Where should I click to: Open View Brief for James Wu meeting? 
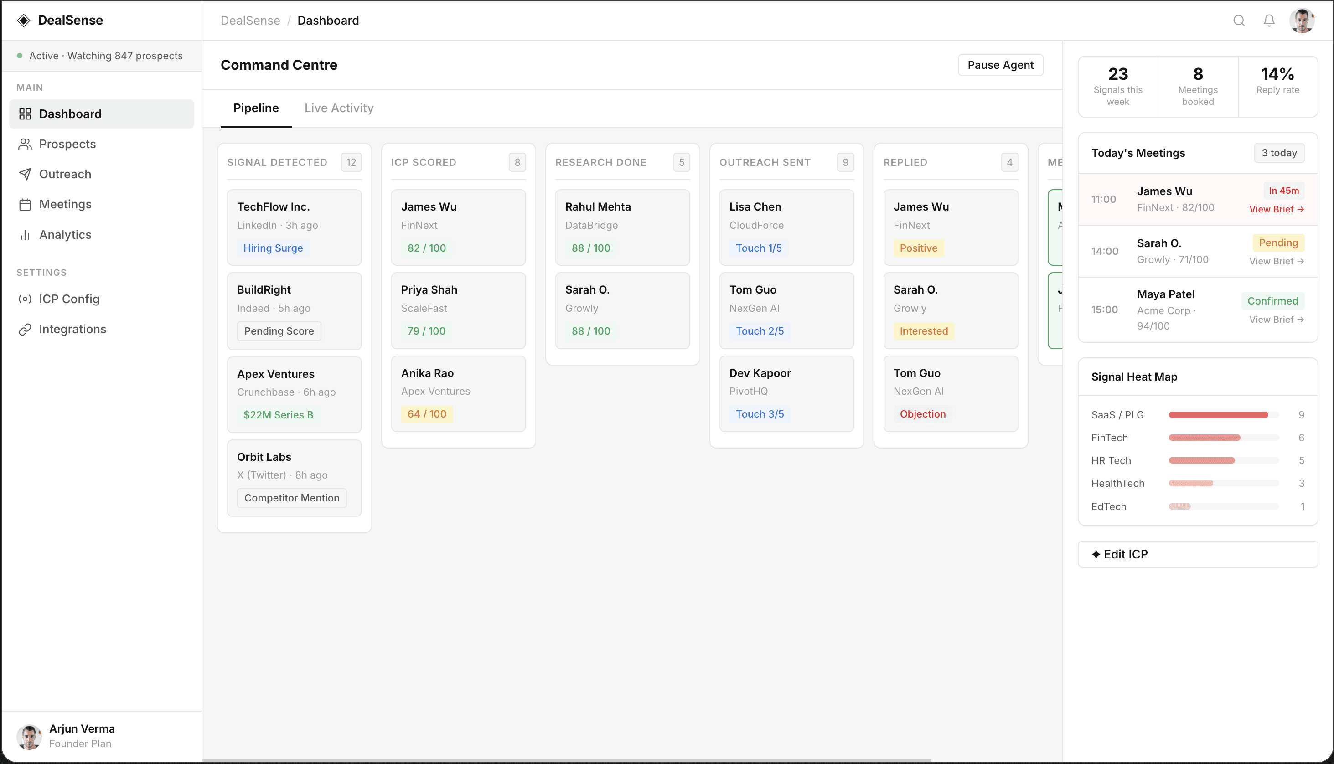point(1276,209)
